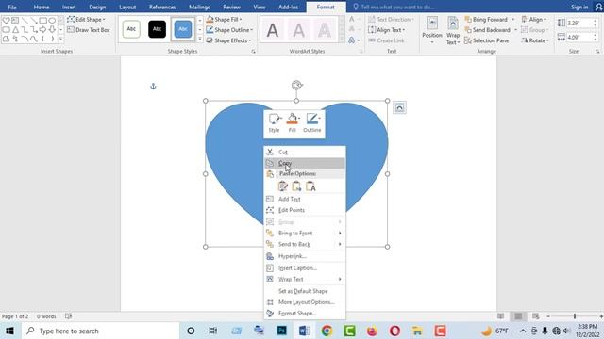Open Task View on the taskbar
The width and height of the screenshot is (604, 339).
click(212, 331)
